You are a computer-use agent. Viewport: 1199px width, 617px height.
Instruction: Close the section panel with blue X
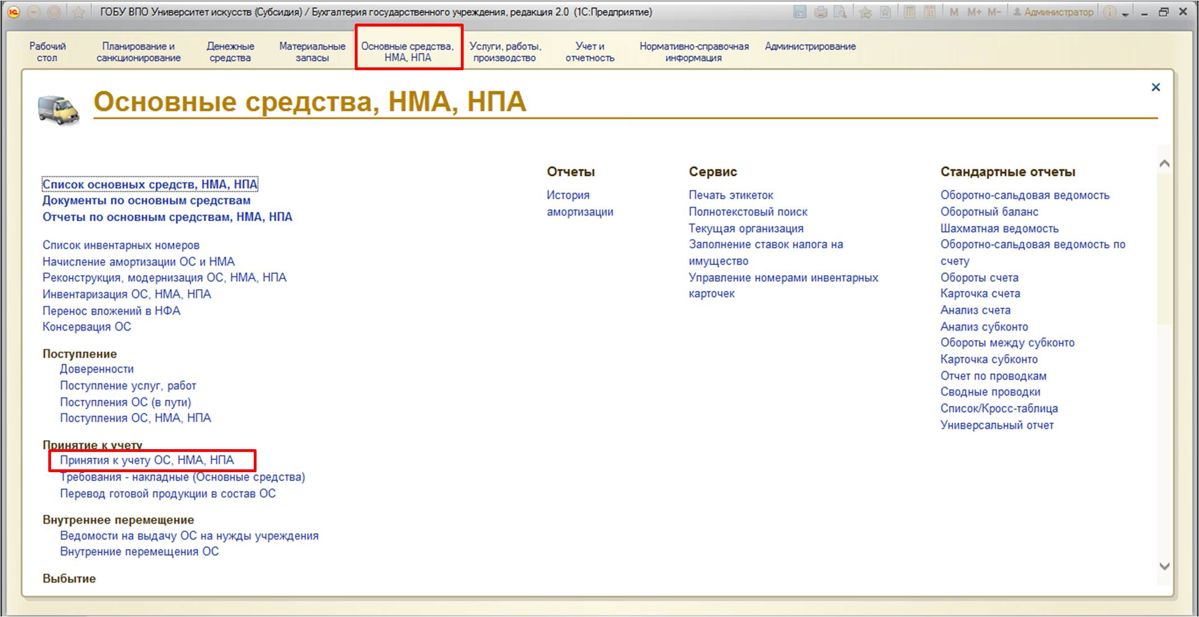click(x=1155, y=87)
